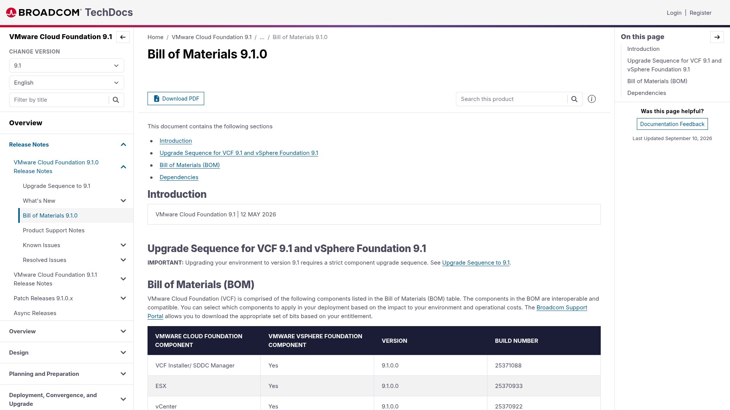Expand the Resolved Issues chevron
This screenshot has width=730, height=410.
(x=123, y=260)
